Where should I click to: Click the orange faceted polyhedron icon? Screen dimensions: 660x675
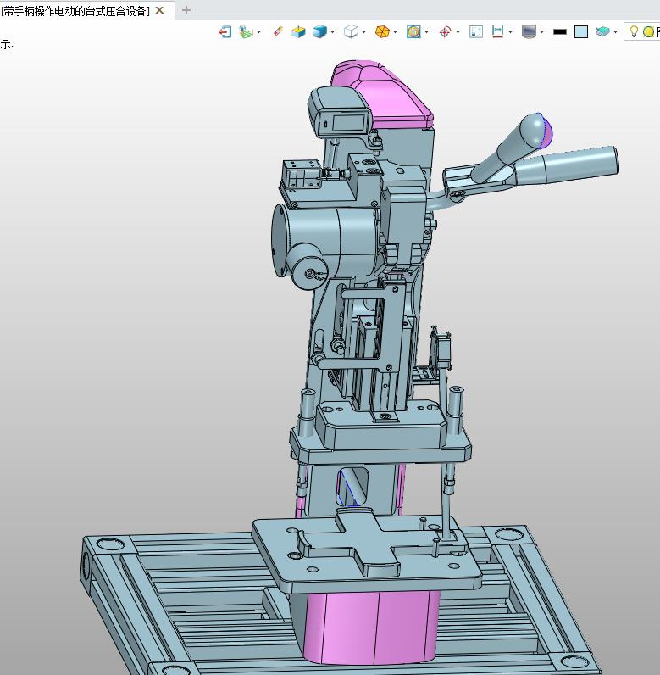(x=382, y=32)
